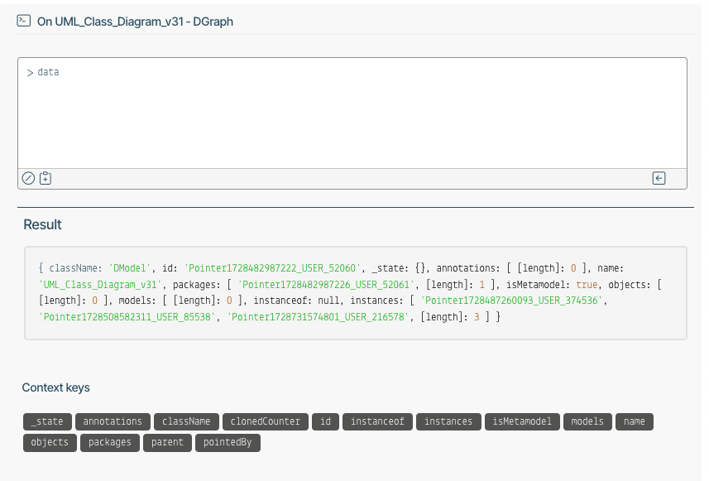
Task: Click the clipboard add icon
Action: tap(46, 178)
